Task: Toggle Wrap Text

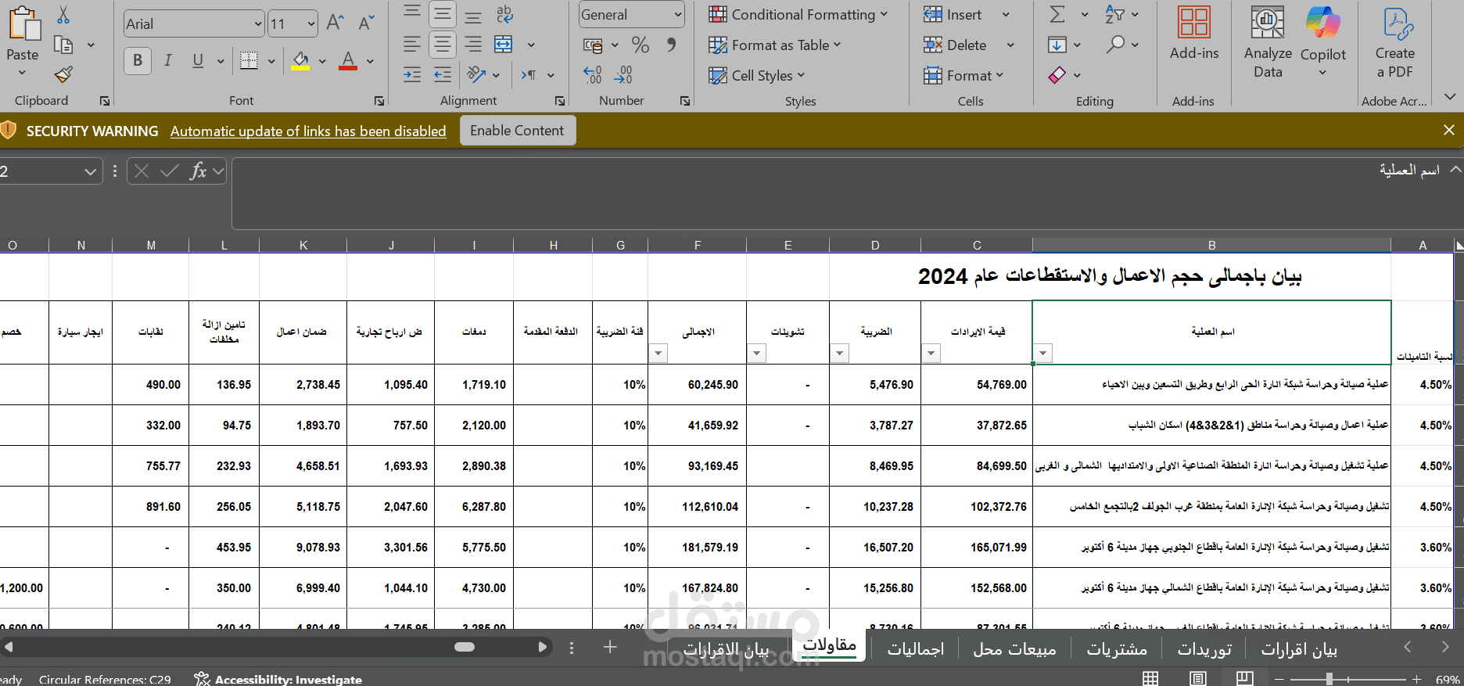Action: [504, 14]
